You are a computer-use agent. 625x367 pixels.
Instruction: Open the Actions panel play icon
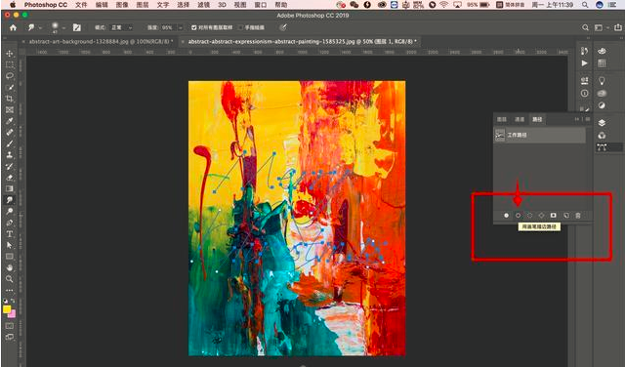click(x=584, y=63)
